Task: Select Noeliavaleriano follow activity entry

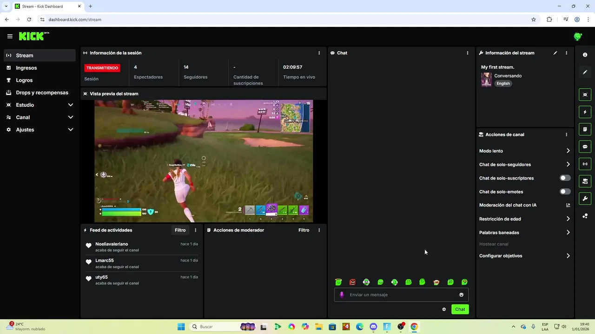Action: [x=142, y=247]
